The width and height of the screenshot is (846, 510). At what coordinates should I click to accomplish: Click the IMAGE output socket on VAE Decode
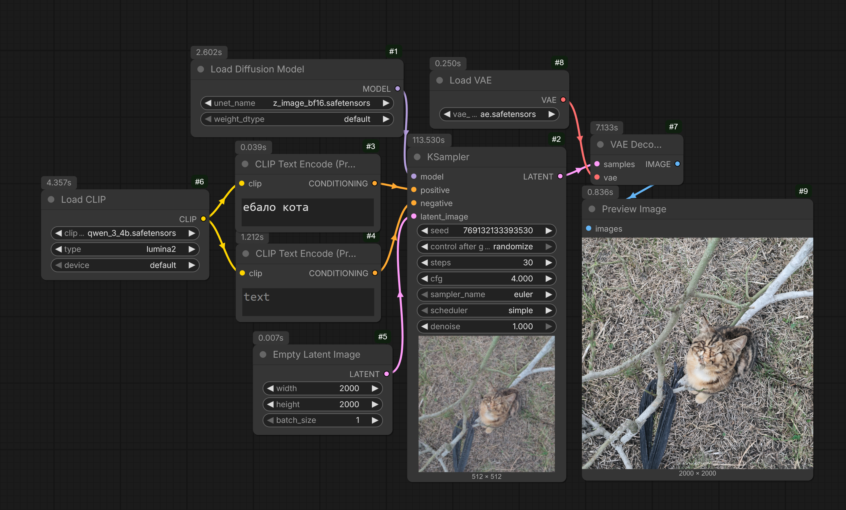tap(677, 164)
